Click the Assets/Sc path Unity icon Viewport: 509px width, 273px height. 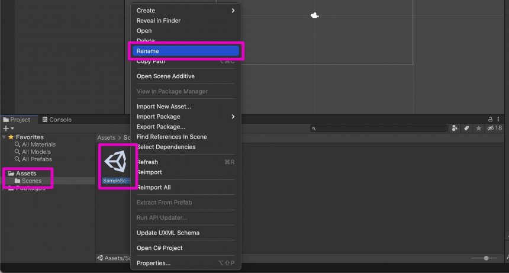(100, 258)
